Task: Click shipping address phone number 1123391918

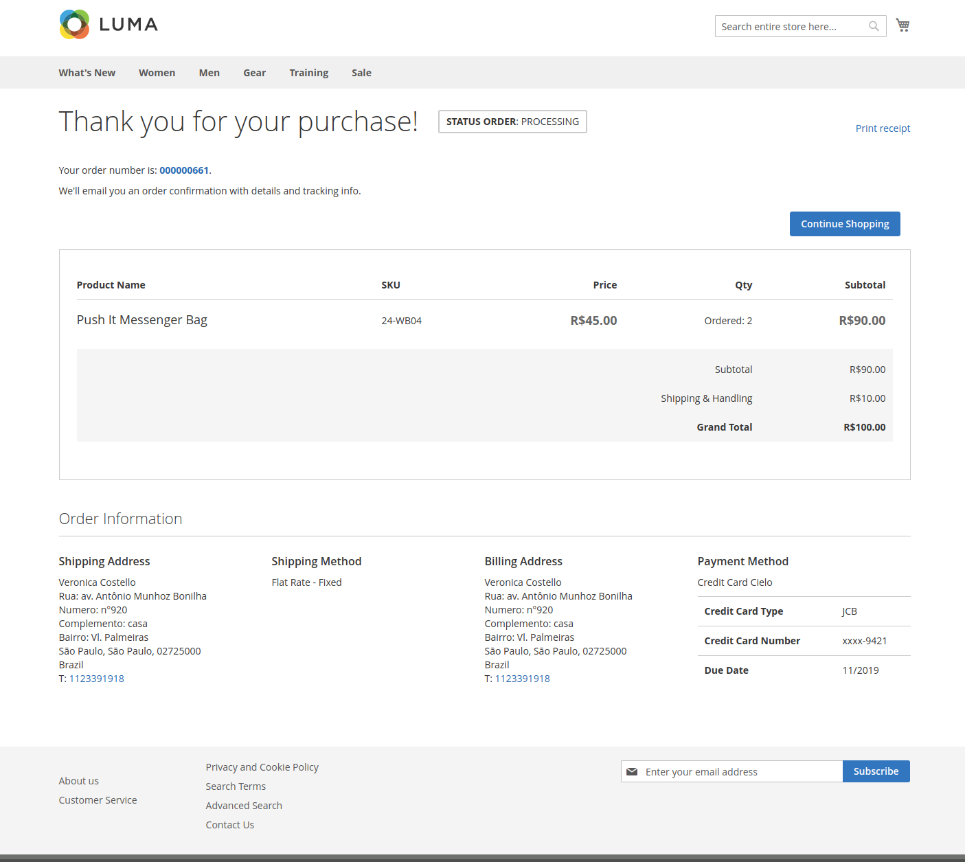Action: click(97, 679)
